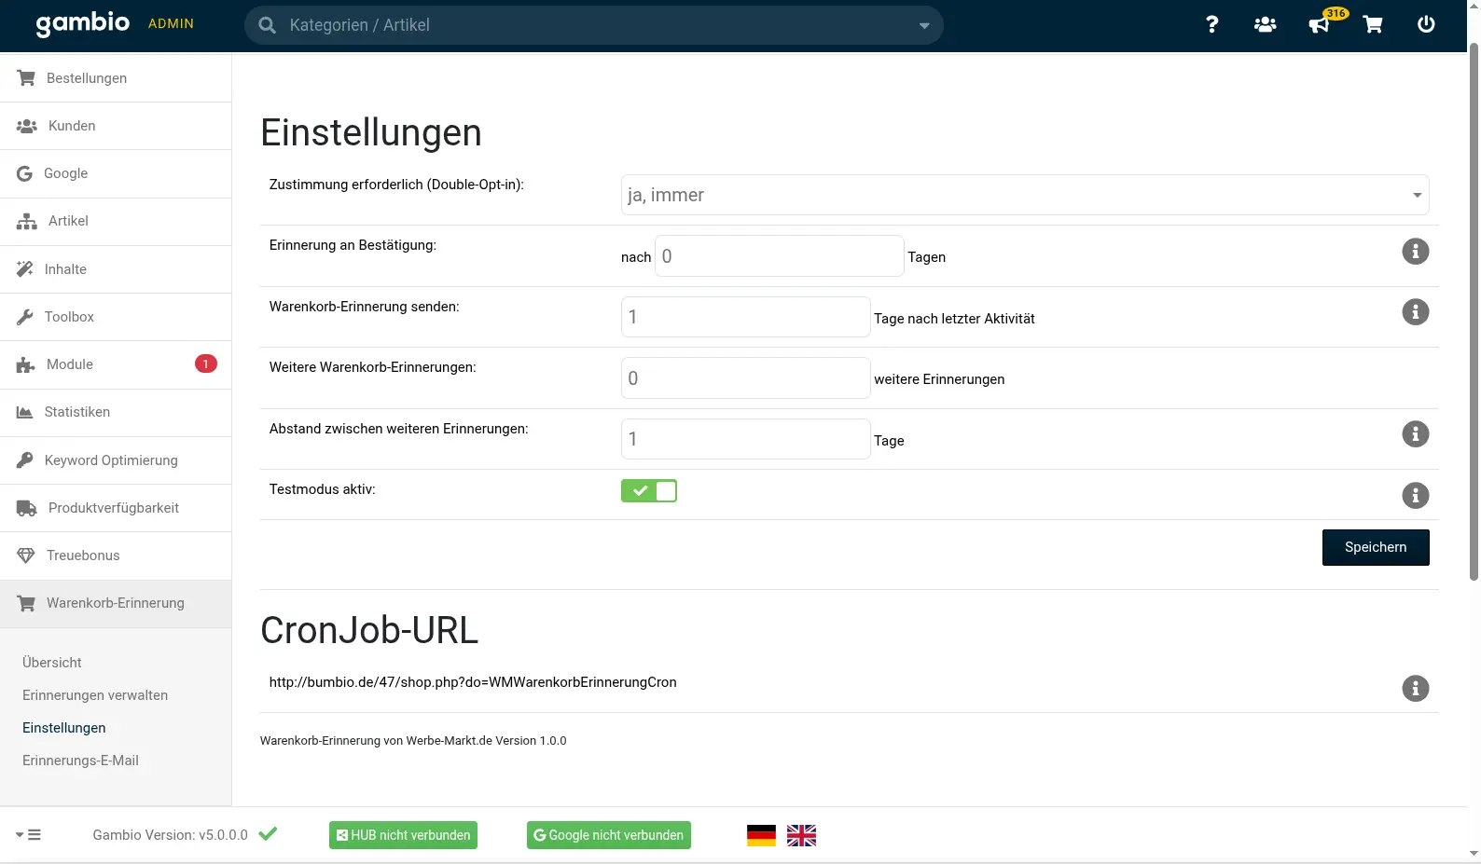This screenshot has width=1481, height=864.
Task: Switch language via the British flag
Action: [801, 836]
